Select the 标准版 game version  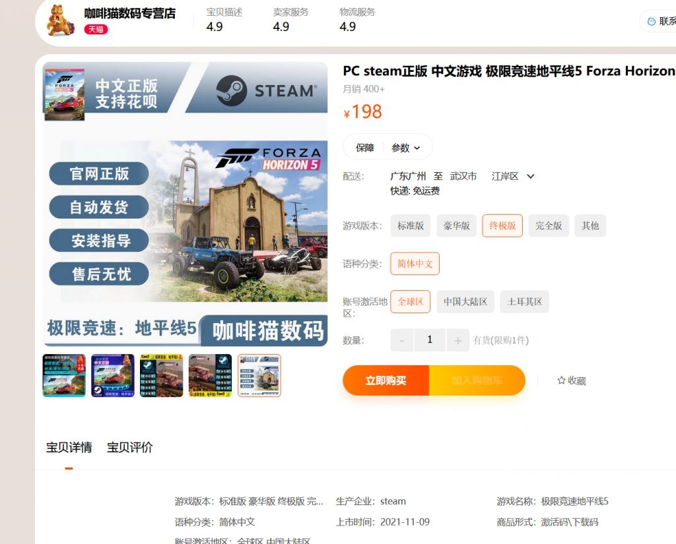click(411, 226)
